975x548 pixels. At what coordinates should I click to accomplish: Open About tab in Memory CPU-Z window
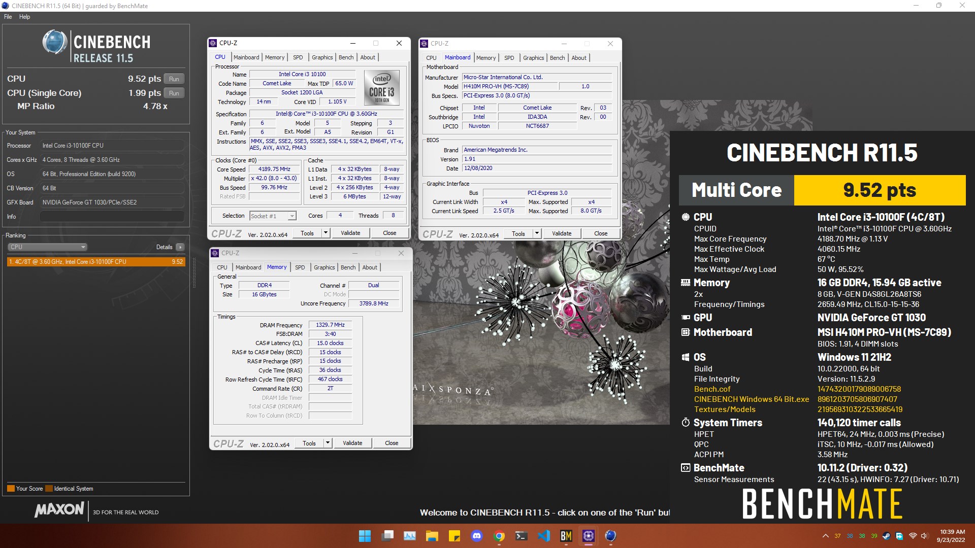[370, 267]
